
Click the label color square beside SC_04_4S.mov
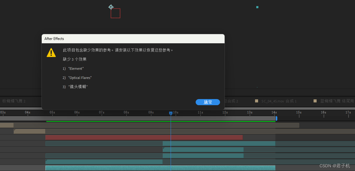pos(257,101)
